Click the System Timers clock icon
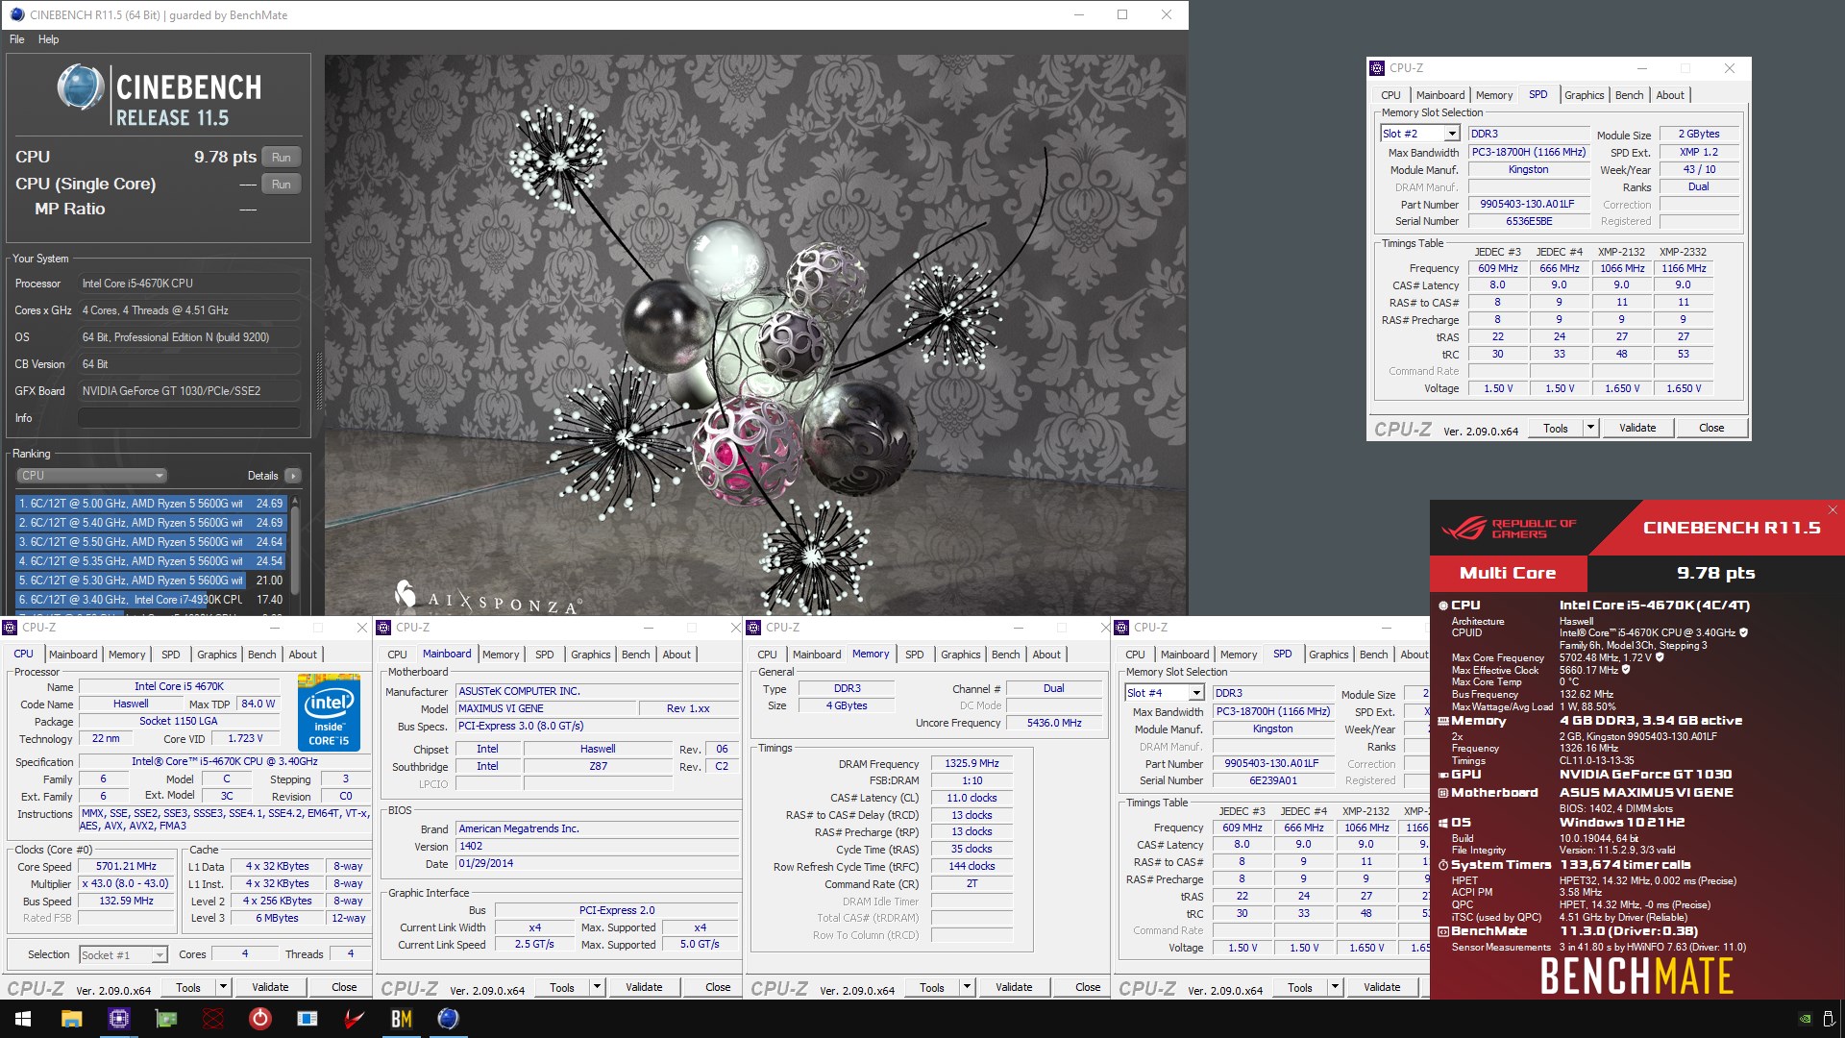This screenshot has width=1845, height=1038. coord(1442,865)
